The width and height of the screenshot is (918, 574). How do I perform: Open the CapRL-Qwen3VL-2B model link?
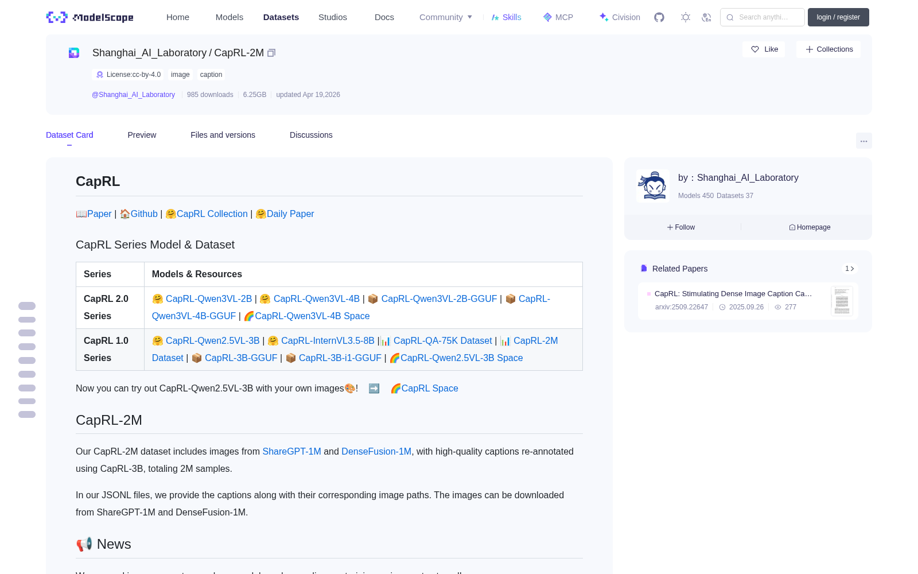tap(209, 298)
